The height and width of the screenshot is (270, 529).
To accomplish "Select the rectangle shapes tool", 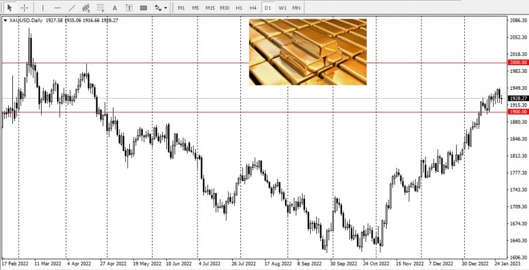I will [x=143, y=8].
